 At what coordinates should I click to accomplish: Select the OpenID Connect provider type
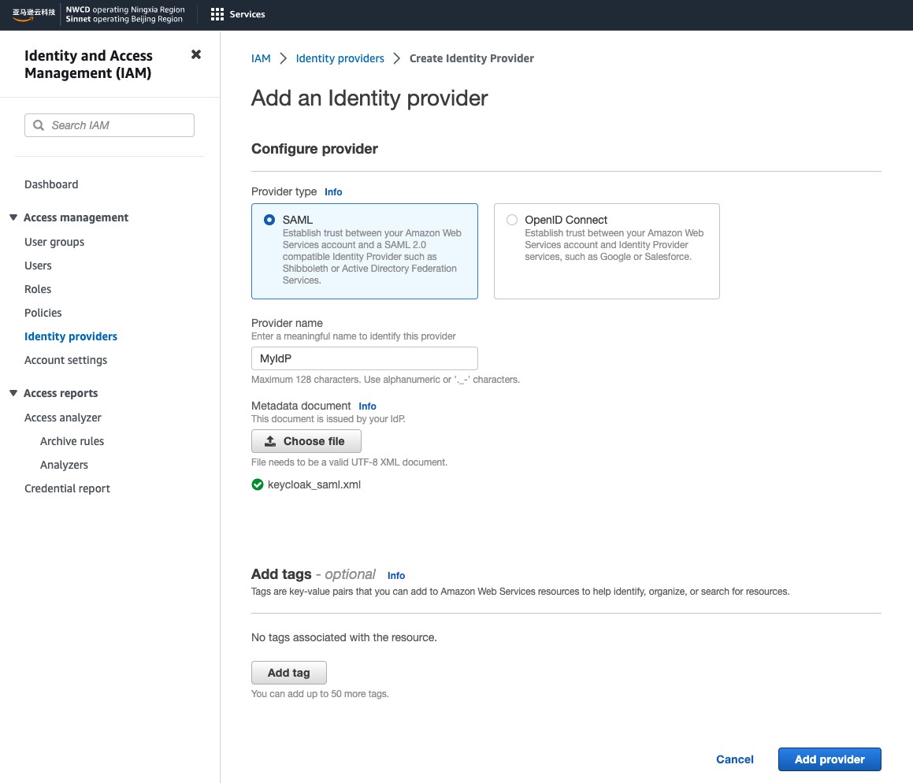[x=512, y=221]
